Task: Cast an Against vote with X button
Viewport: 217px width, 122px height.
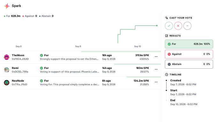Action: [178, 26]
